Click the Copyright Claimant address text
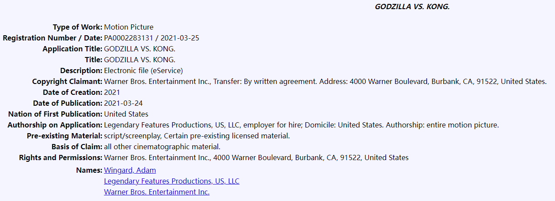Viewport: 555px width, 201px height. [447, 81]
